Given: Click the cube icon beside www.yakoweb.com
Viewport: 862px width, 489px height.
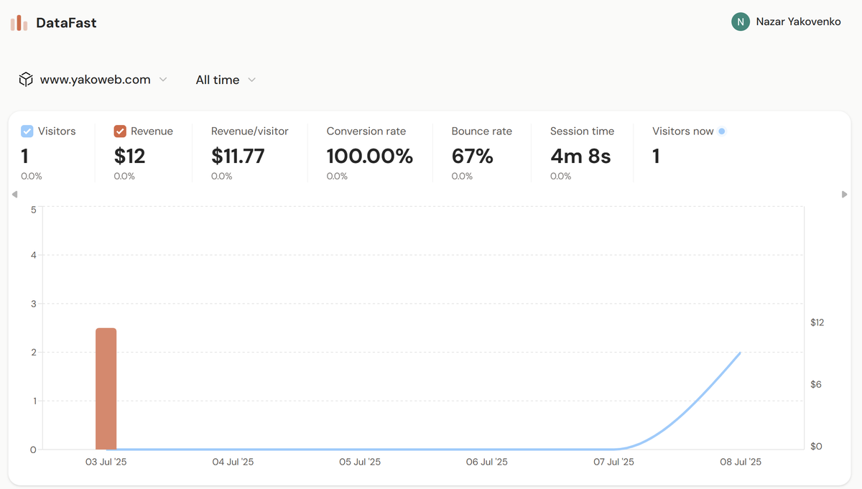Looking at the screenshot, I should tap(26, 79).
